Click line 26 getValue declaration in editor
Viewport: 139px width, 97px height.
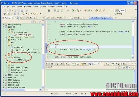coord(74,57)
